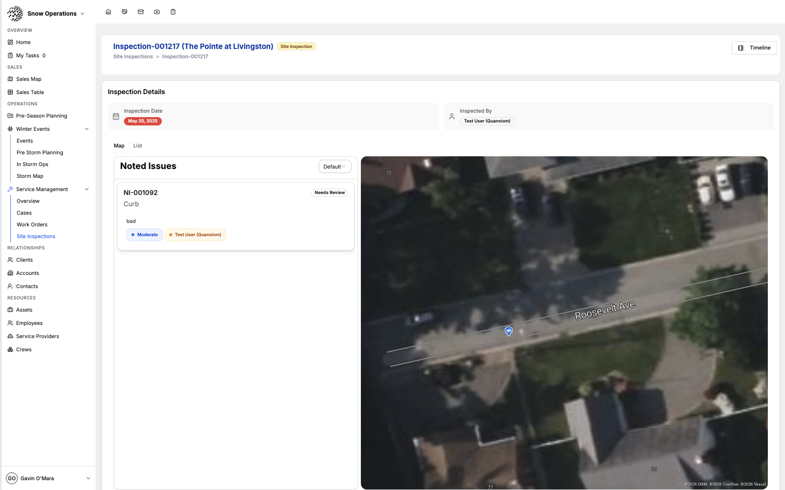The image size is (785, 490).
Task: Go to Site Inspections breadcrumb link
Action: [133, 57]
